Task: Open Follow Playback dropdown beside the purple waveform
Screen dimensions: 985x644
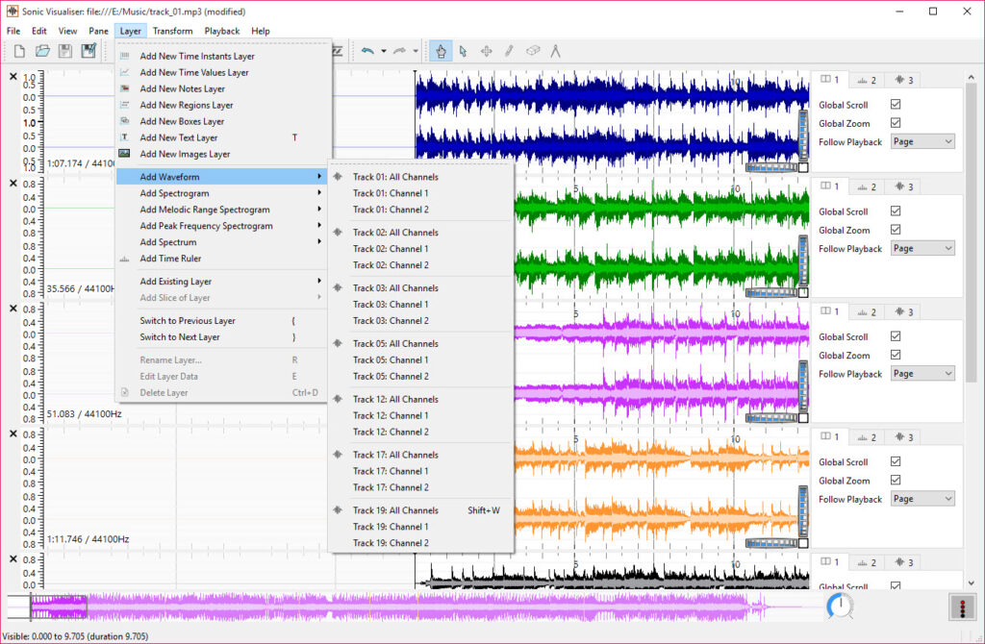Action: pos(922,374)
